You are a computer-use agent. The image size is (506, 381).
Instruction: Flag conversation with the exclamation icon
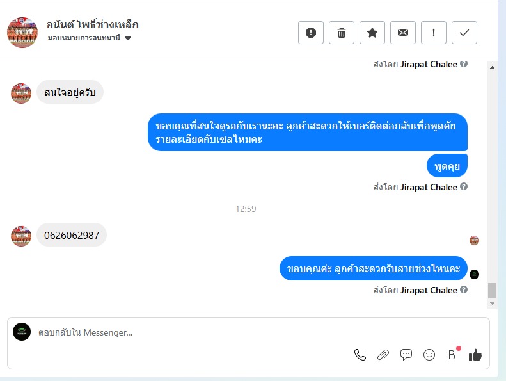click(x=434, y=33)
